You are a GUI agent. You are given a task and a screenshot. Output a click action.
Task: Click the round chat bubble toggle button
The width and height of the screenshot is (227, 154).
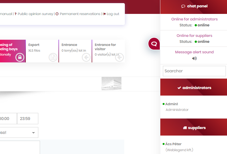tap(154, 44)
